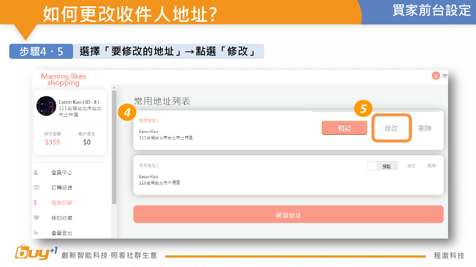Click 刪除 for 常用地址2
Image resolution: width=476 pixels, height=267 pixels.
click(x=432, y=166)
